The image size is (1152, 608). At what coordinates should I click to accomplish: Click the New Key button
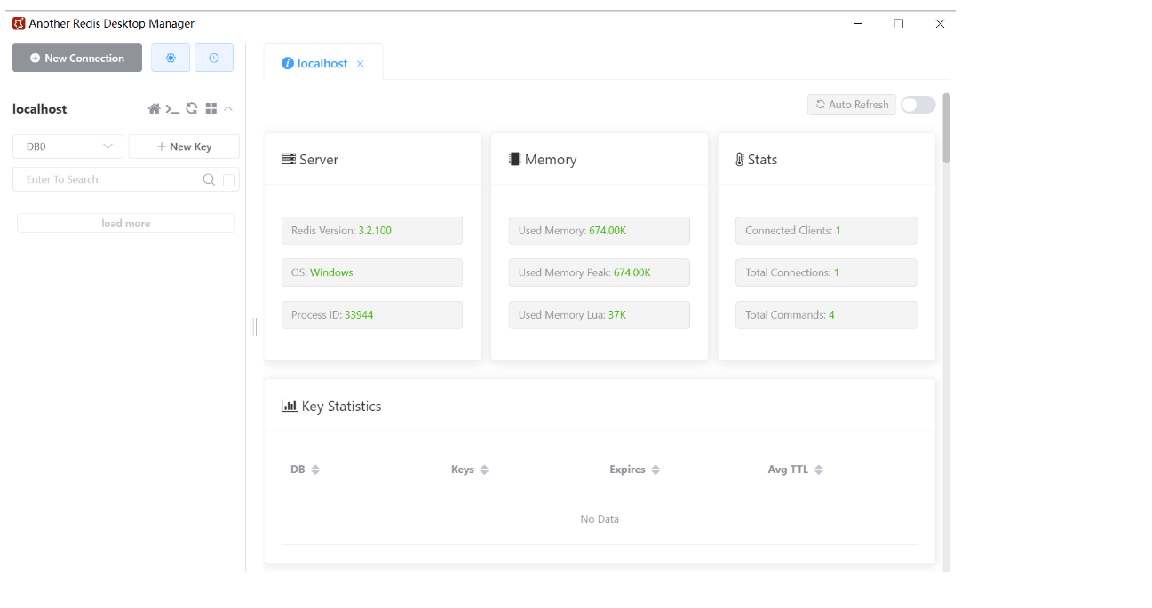(184, 146)
